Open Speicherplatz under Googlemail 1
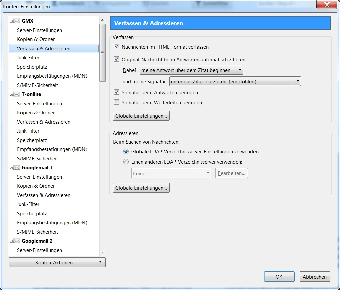The width and height of the screenshot is (340, 290). tap(32, 214)
